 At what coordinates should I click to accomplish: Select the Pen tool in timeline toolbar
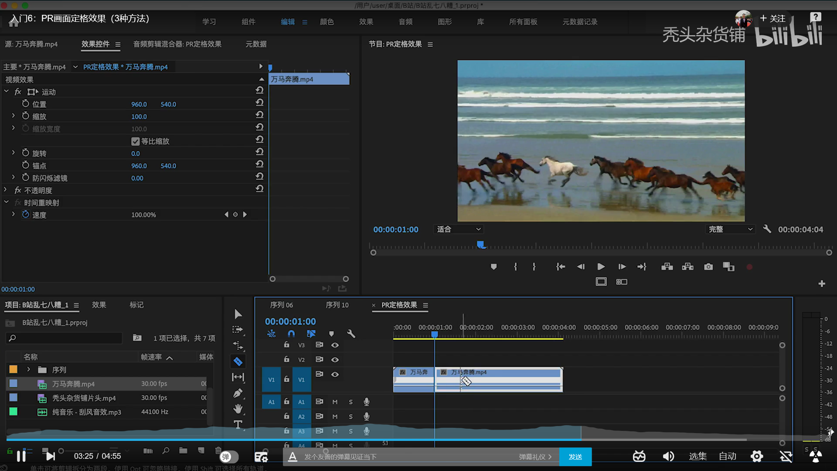238,393
